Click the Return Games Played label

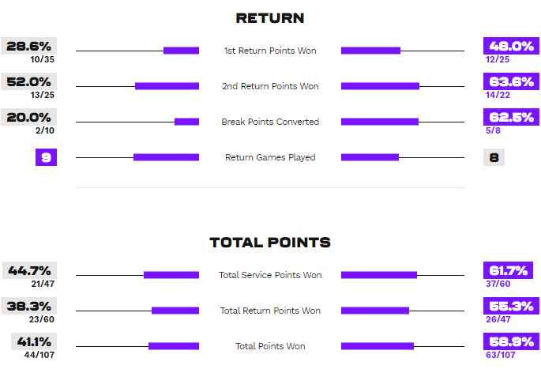(270, 157)
